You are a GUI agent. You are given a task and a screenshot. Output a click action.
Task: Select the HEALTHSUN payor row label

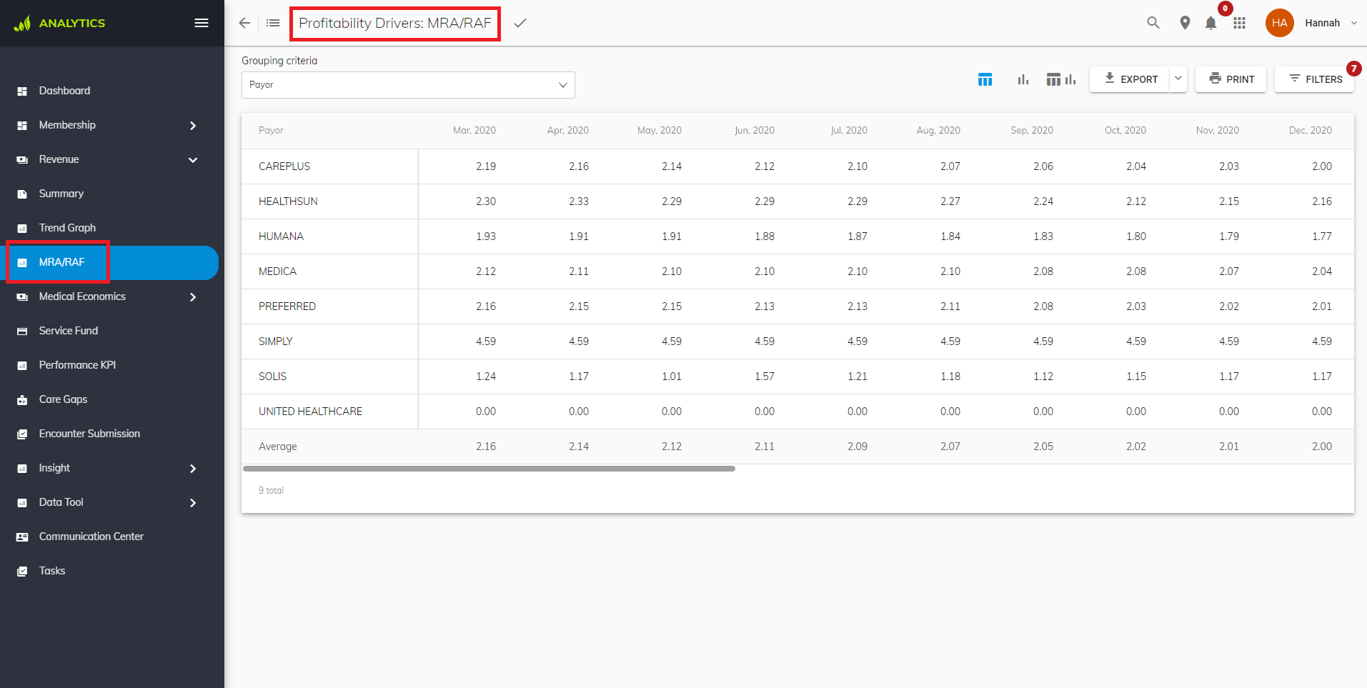click(x=288, y=201)
